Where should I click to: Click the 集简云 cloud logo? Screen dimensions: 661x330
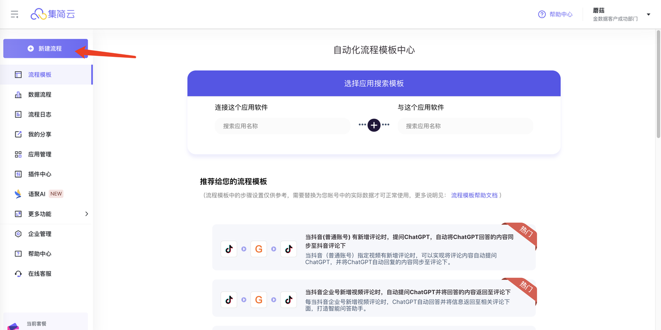pos(53,14)
